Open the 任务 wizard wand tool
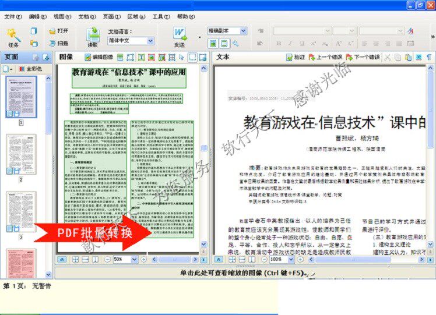This screenshot has width=436, height=315. (x=13, y=37)
